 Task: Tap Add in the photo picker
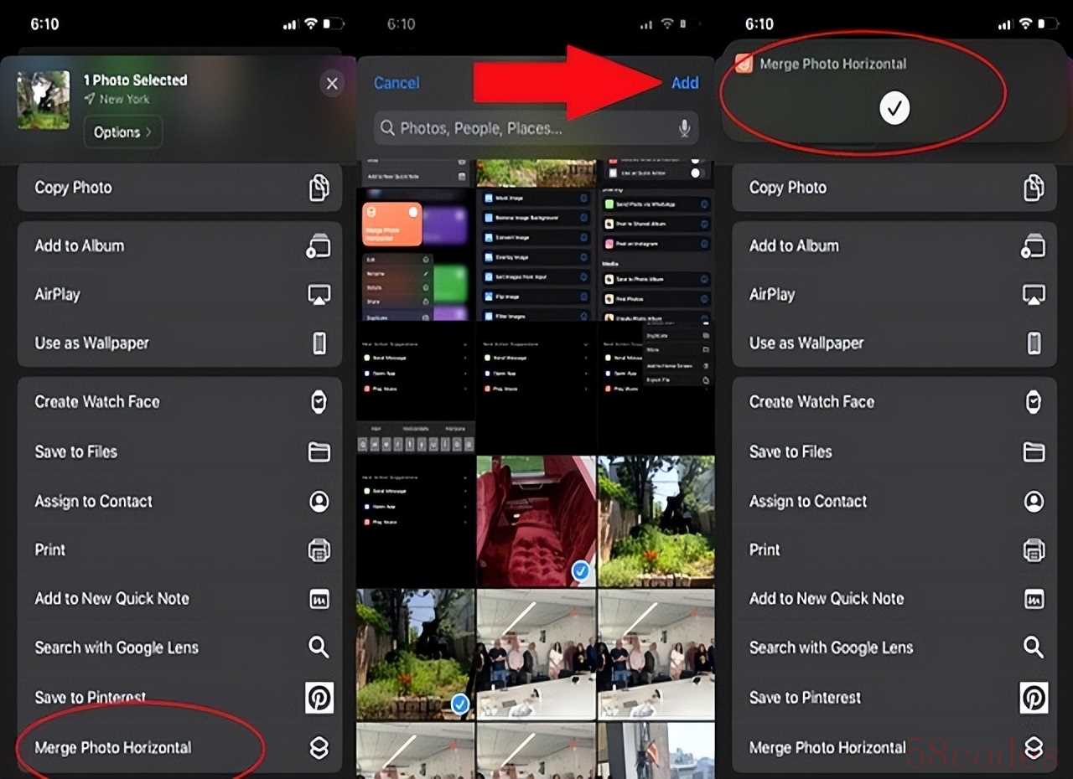684,83
